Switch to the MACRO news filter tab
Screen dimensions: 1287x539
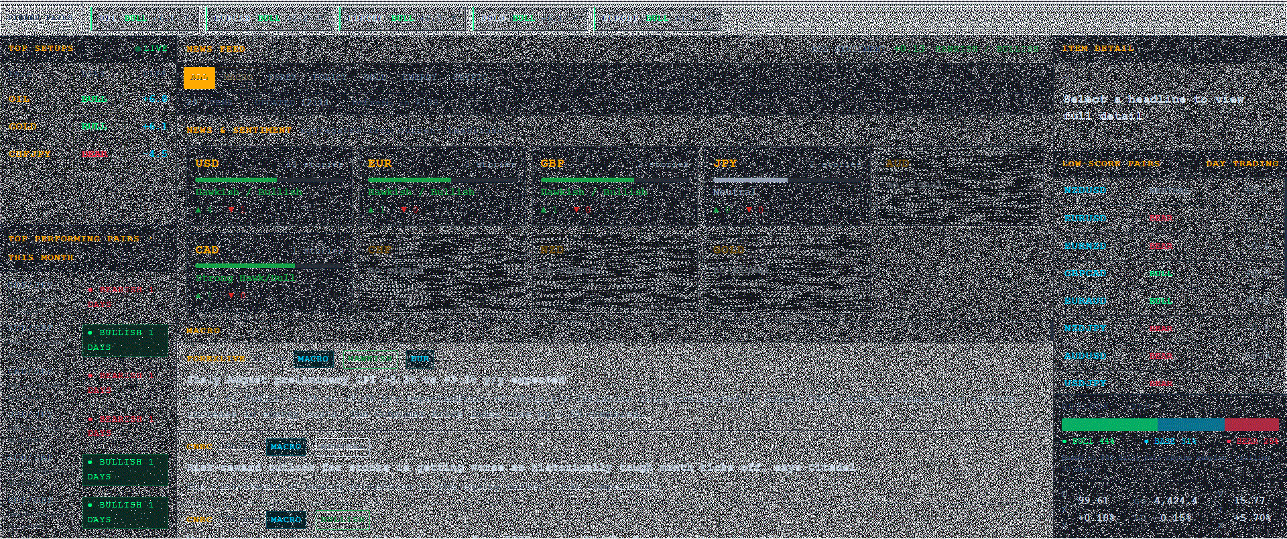(238, 78)
